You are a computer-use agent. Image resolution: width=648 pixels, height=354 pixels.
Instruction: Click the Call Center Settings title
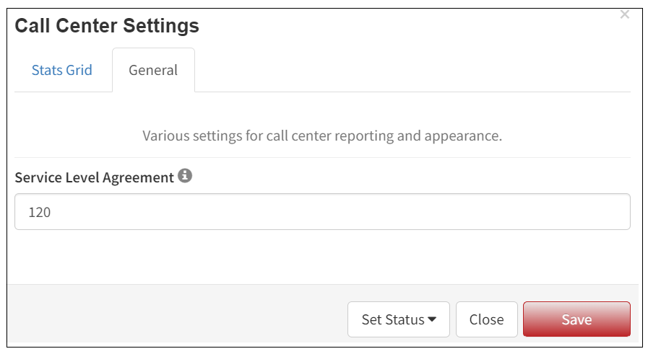(107, 26)
